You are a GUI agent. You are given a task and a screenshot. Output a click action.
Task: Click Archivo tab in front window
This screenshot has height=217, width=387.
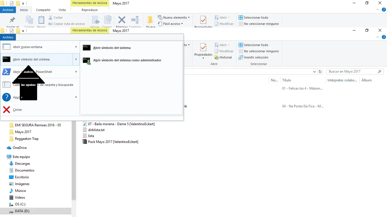tap(8, 37)
